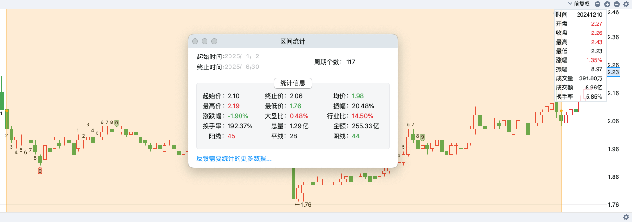
Task: Click 换手率 5.85% in the quote tooltip
Action: point(580,96)
